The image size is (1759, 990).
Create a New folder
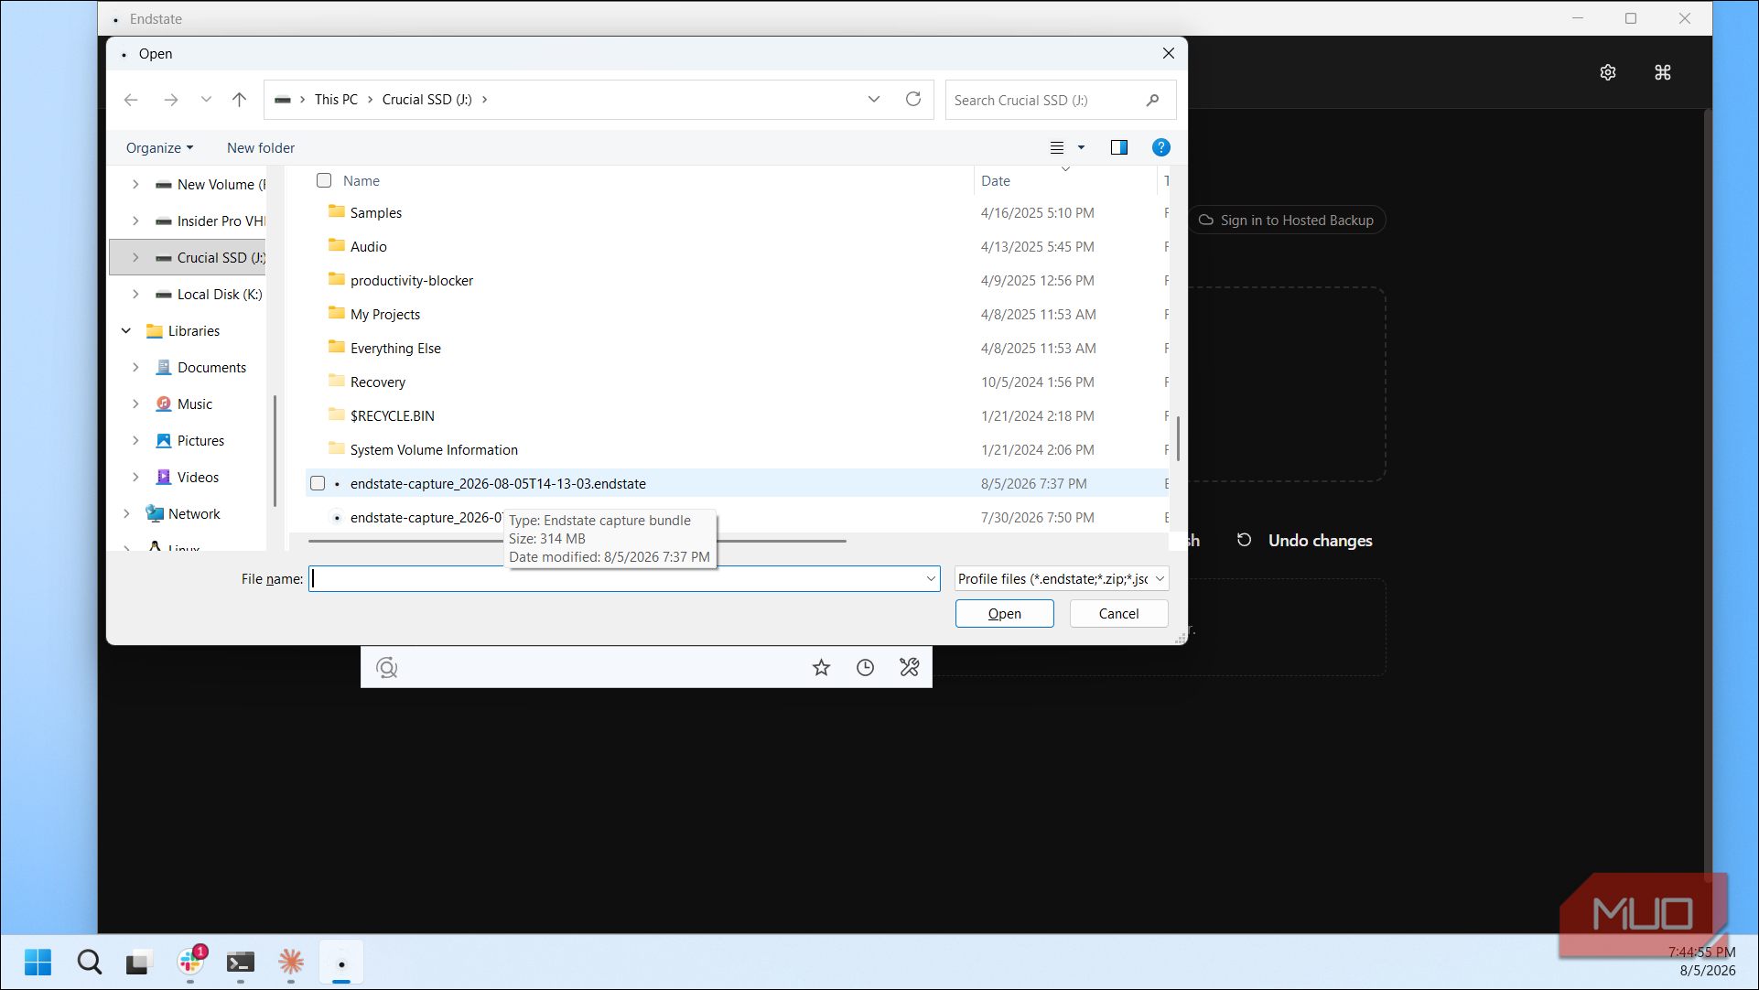pos(261,148)
